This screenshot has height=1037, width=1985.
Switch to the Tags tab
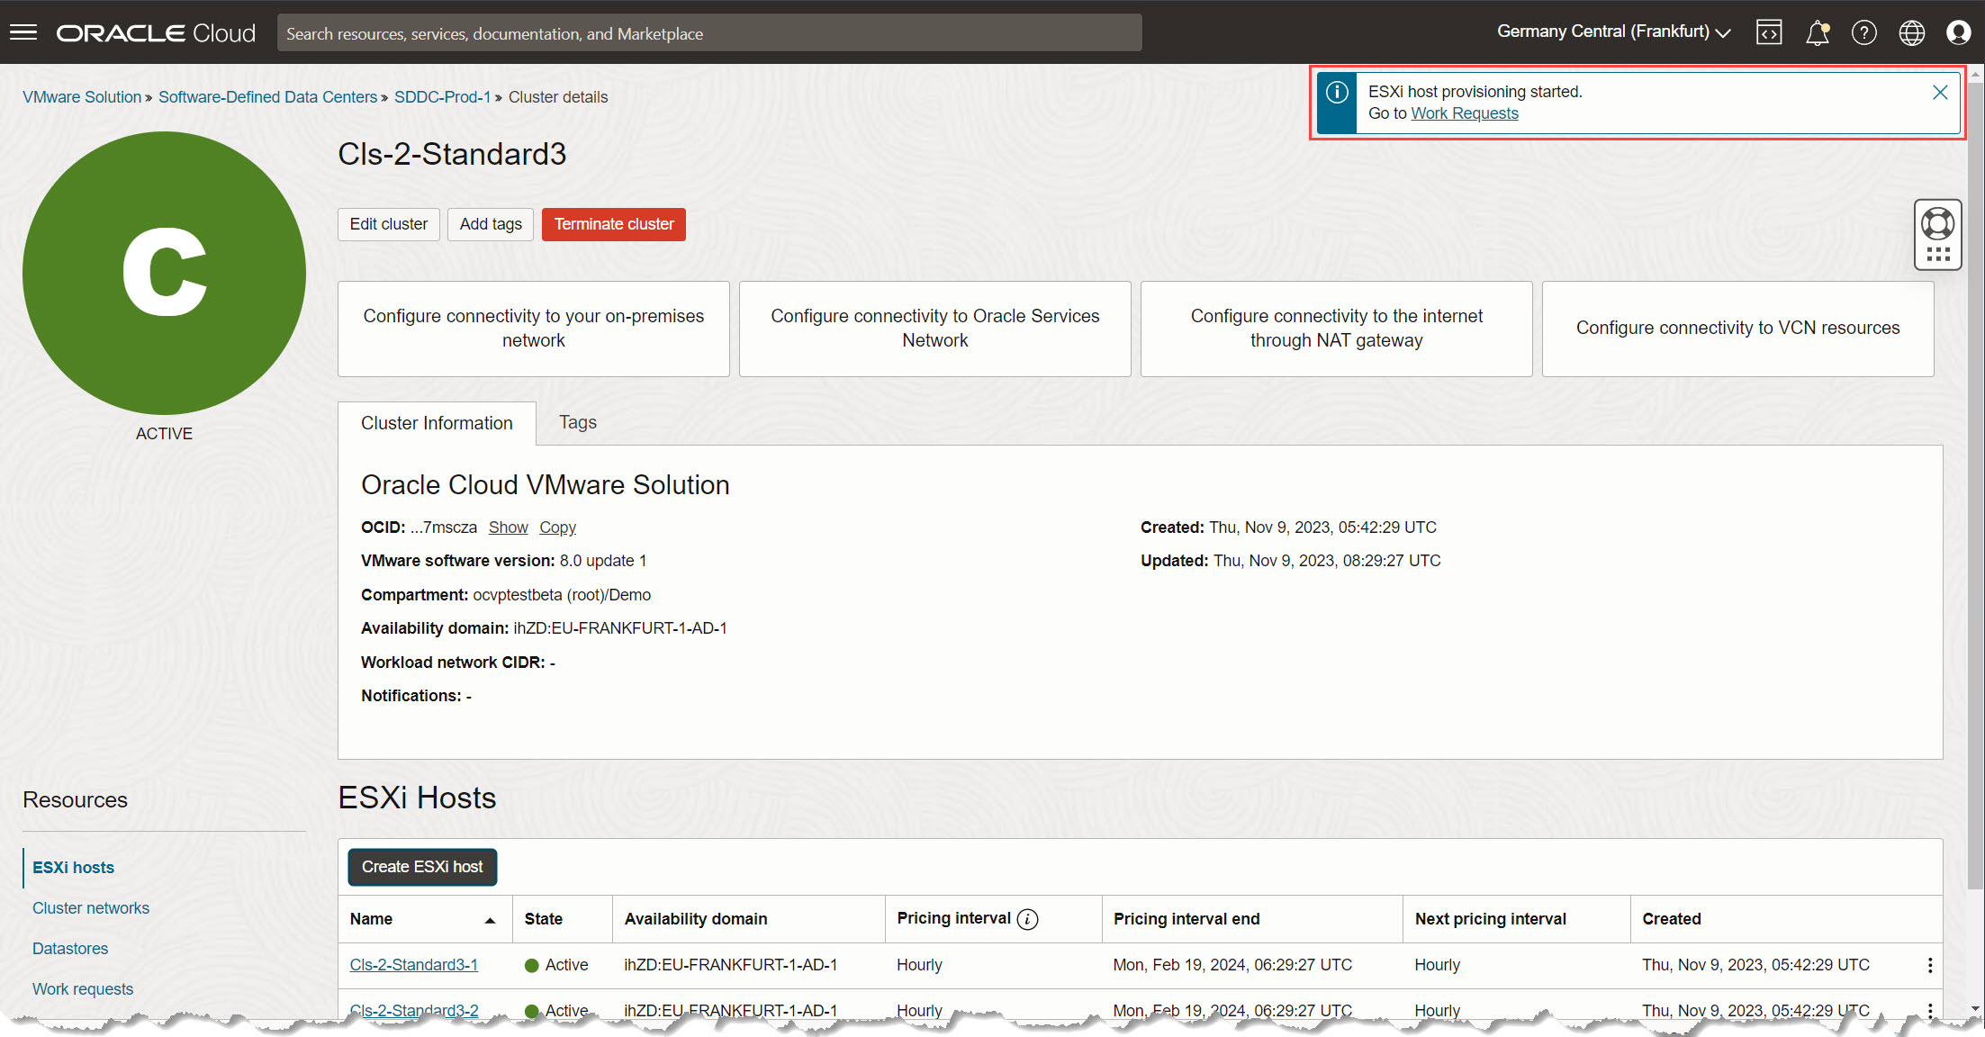(578, 423)
